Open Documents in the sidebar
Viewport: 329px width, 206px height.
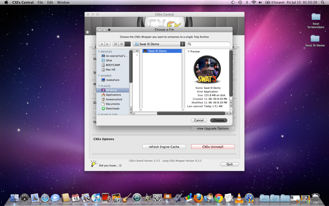point(111,104)
